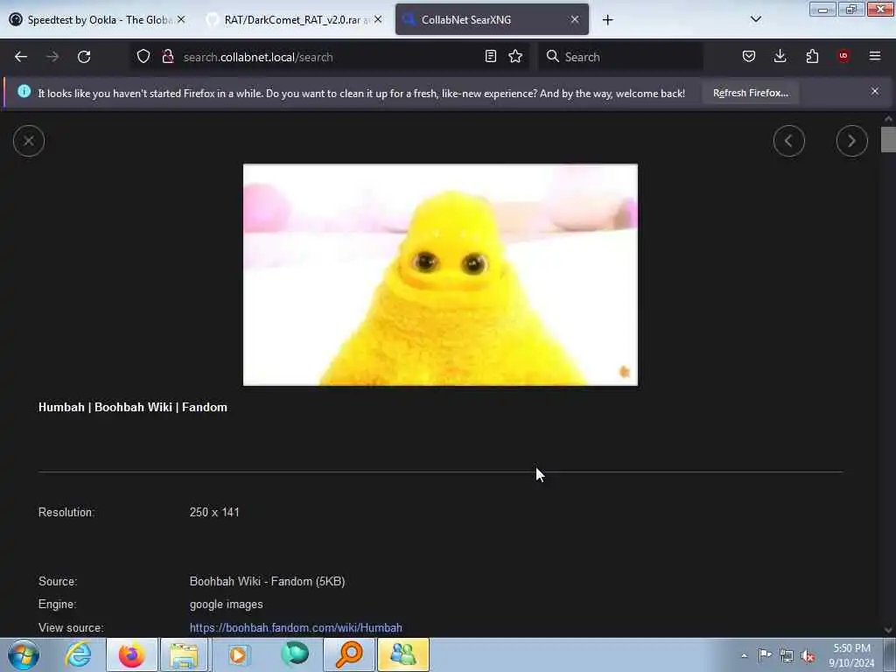Click Humbah | Boohbah Wiki title
The height and width of the screenshot is (672, 896).
click(133, 408)
